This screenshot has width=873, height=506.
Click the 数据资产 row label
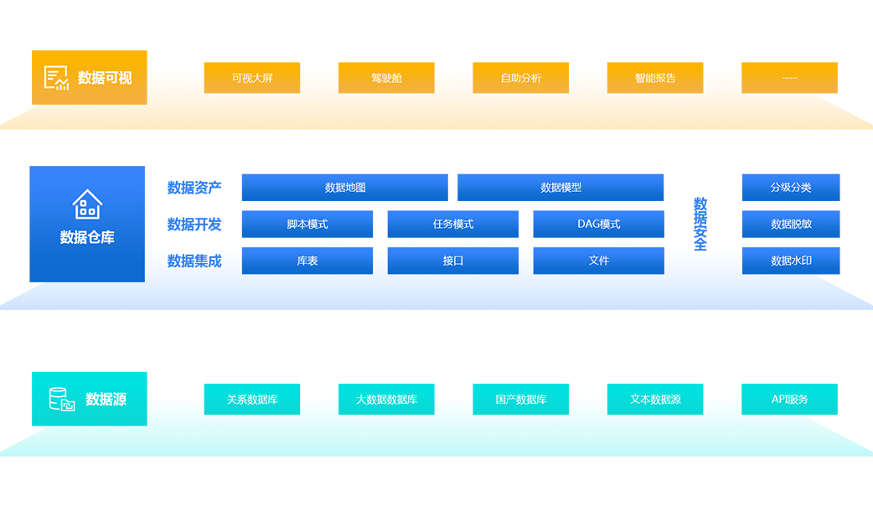click(x=194, y=188)
